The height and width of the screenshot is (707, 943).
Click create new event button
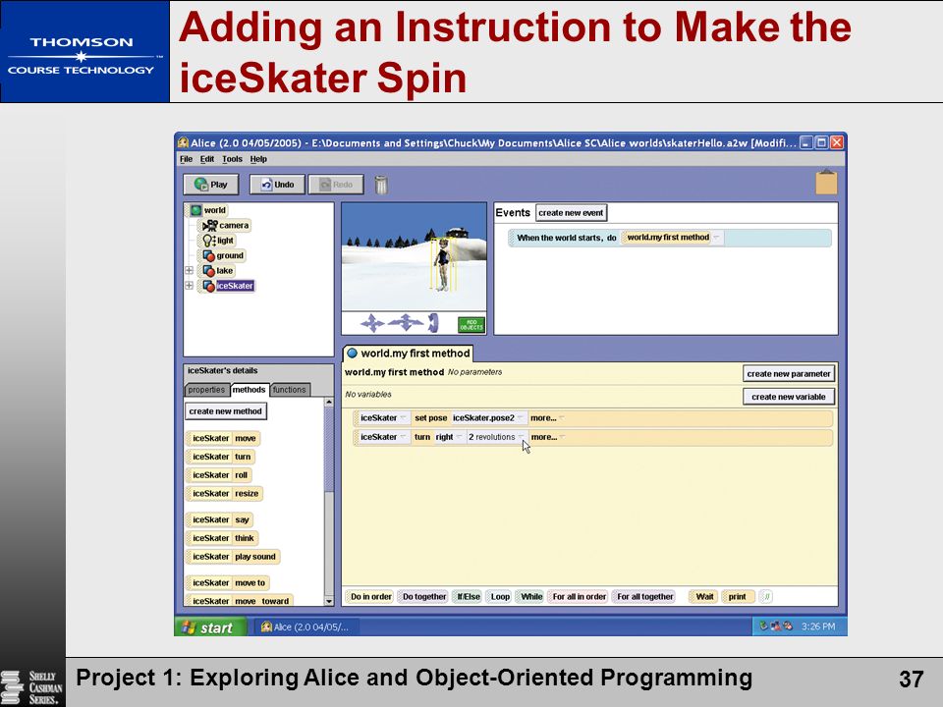[571, 213]
